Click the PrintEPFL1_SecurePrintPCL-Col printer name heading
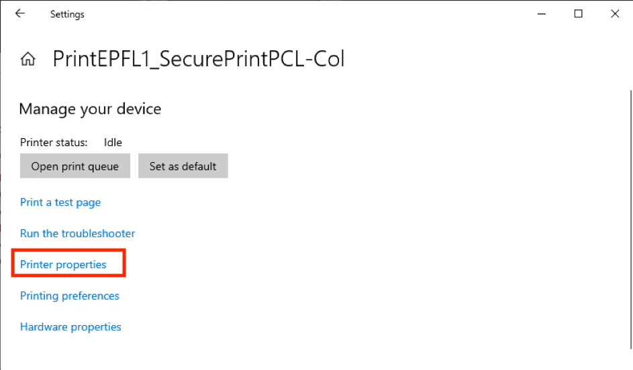Screen dimensions: 633x370 tap(199, 60)
